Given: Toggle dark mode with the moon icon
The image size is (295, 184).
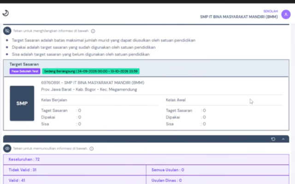Looking at the screenshot, I should [6, 13].
